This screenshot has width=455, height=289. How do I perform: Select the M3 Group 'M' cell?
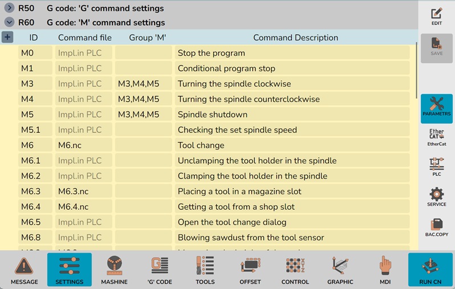(143, 84)
